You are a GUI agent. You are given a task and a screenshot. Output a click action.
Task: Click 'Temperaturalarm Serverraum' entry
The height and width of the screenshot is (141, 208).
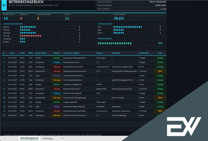(75, 71)
